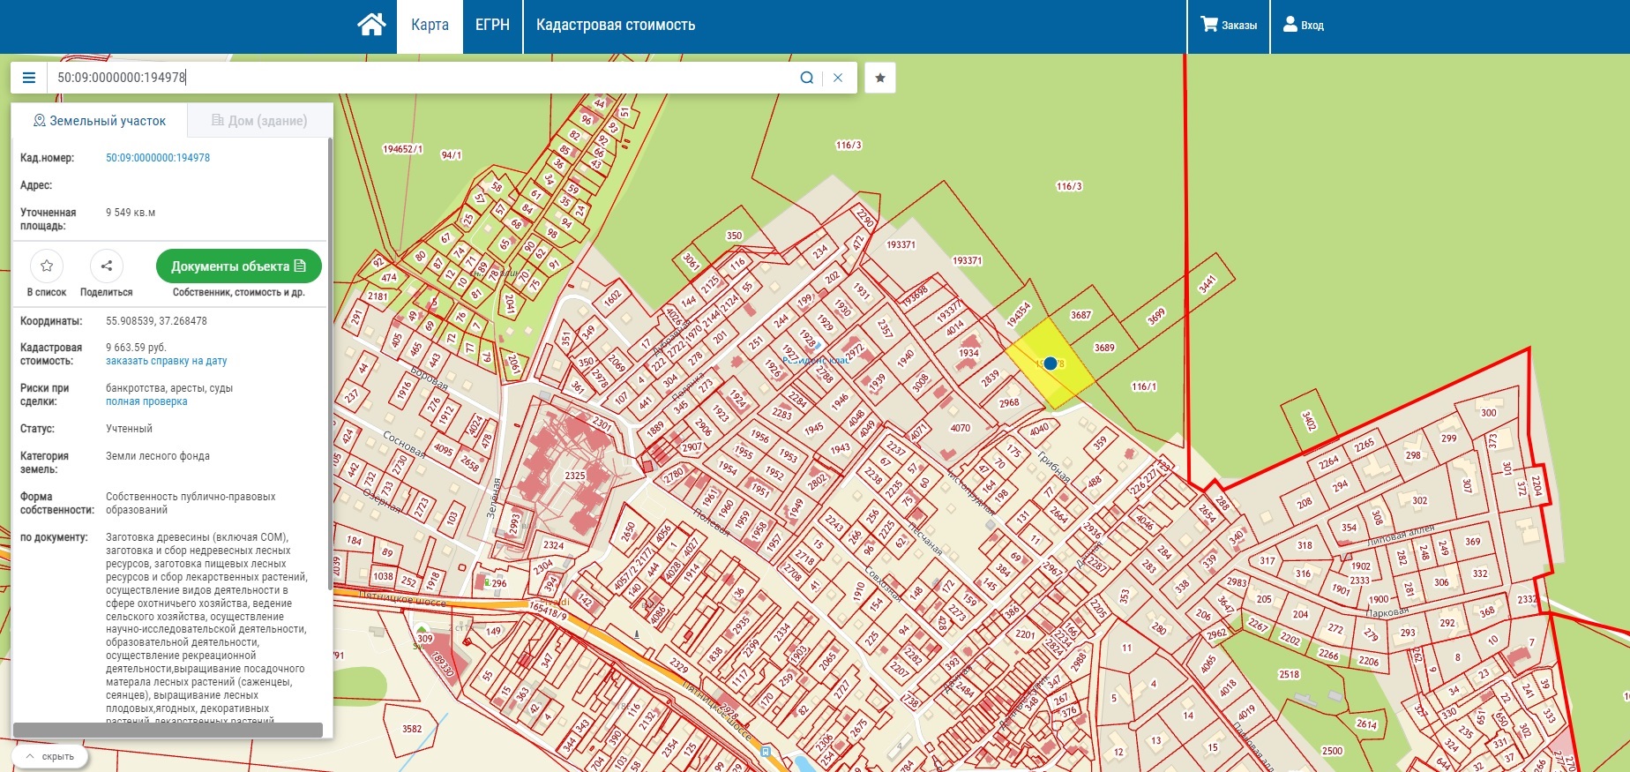
Task: Select the Карта tab
Action: [x=430, y=25]
